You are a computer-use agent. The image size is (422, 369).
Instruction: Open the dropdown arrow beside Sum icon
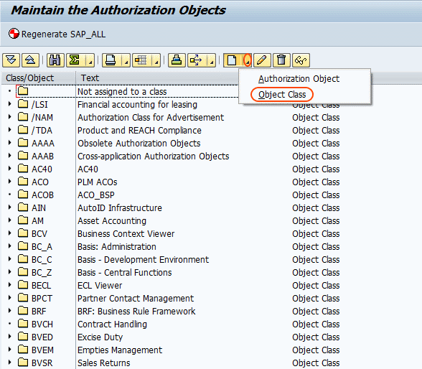tap(90, 60)
